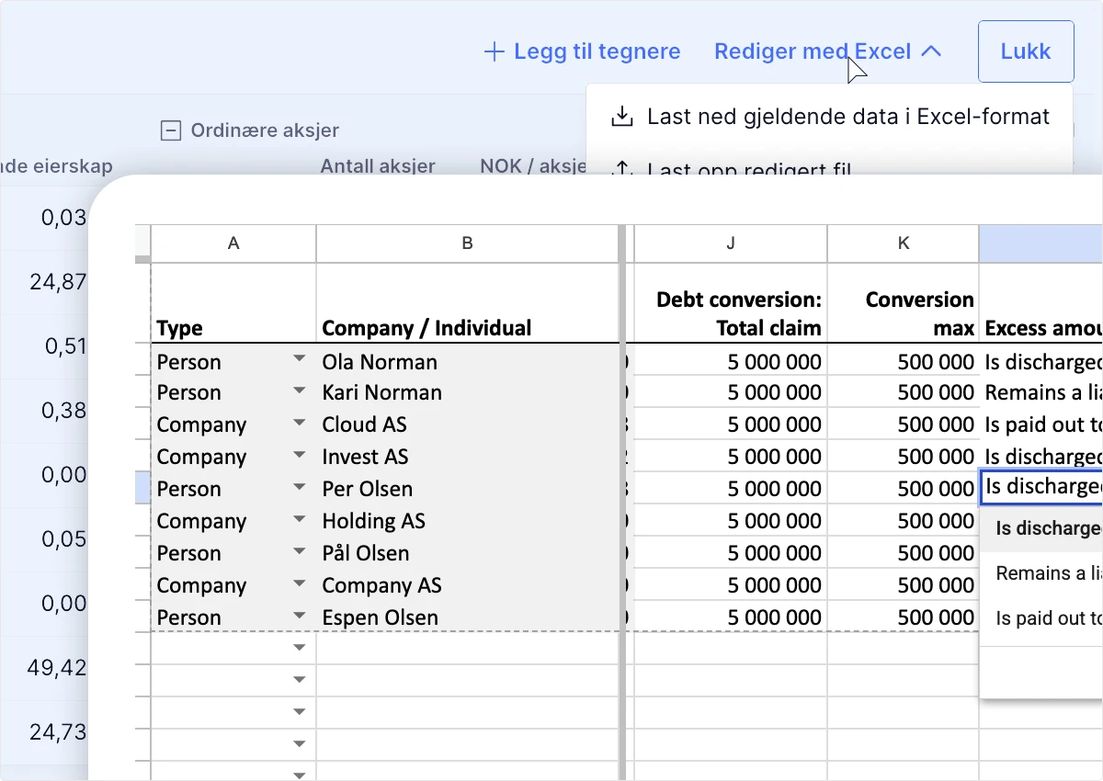
Task: Click the selected 'Is discharged' cell in Per Olsen row
Action: (1040, 487)
